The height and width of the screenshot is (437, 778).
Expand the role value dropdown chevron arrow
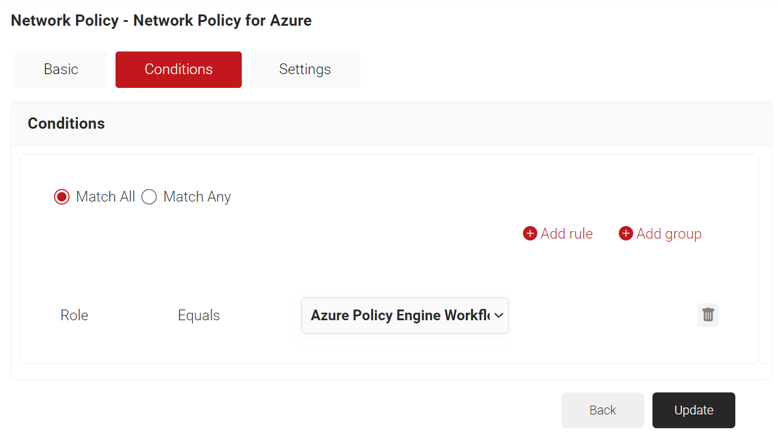coord(499,315)
